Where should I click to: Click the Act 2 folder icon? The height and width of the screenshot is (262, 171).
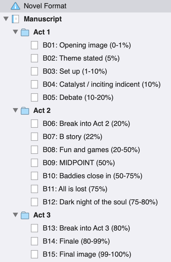(25, 111)
